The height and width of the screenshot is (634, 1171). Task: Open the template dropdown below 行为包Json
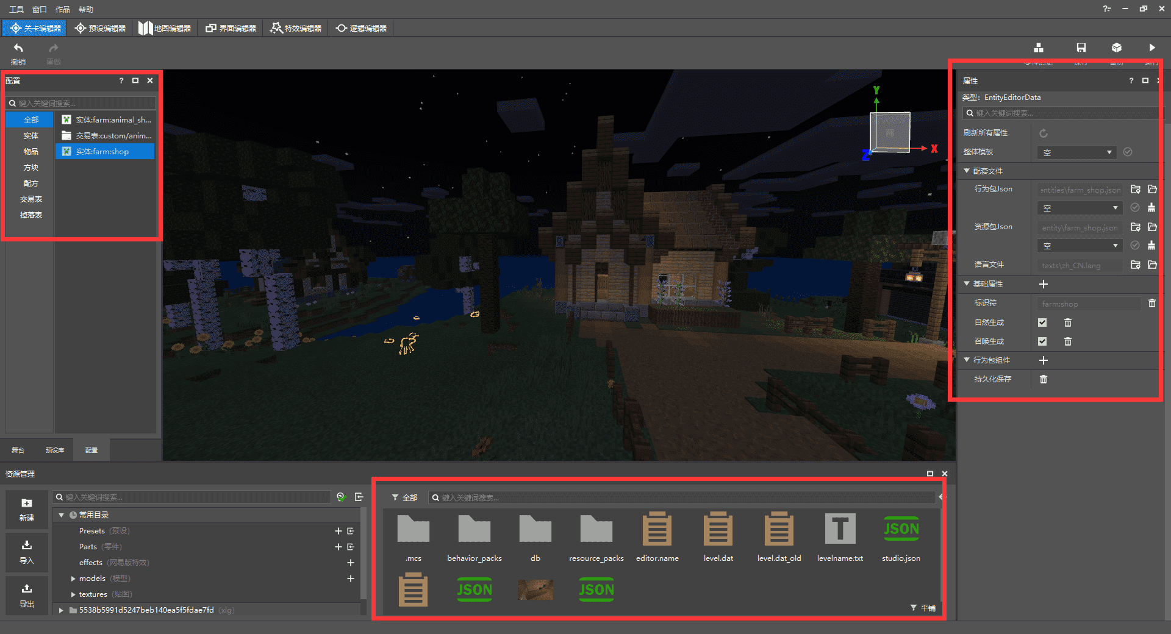pyautogui.click(x=1080, y=208)
